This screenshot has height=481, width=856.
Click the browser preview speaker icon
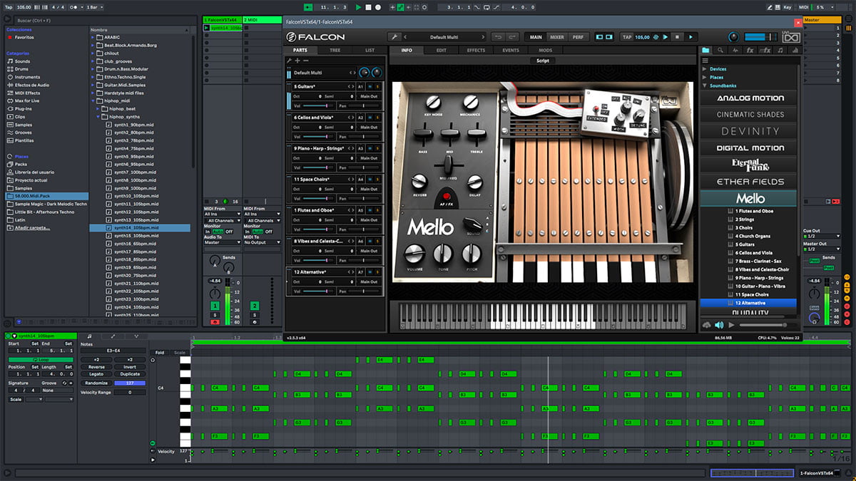[719, 325]
